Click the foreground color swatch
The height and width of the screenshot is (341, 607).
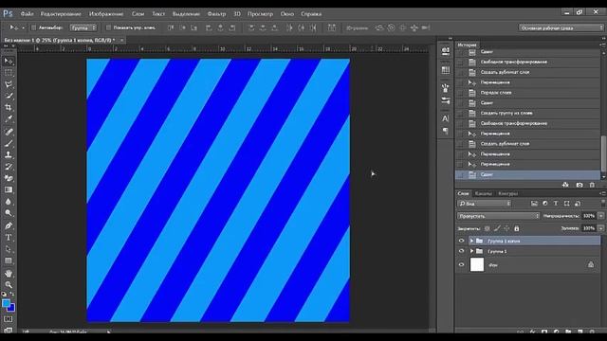tap(6, 303)
